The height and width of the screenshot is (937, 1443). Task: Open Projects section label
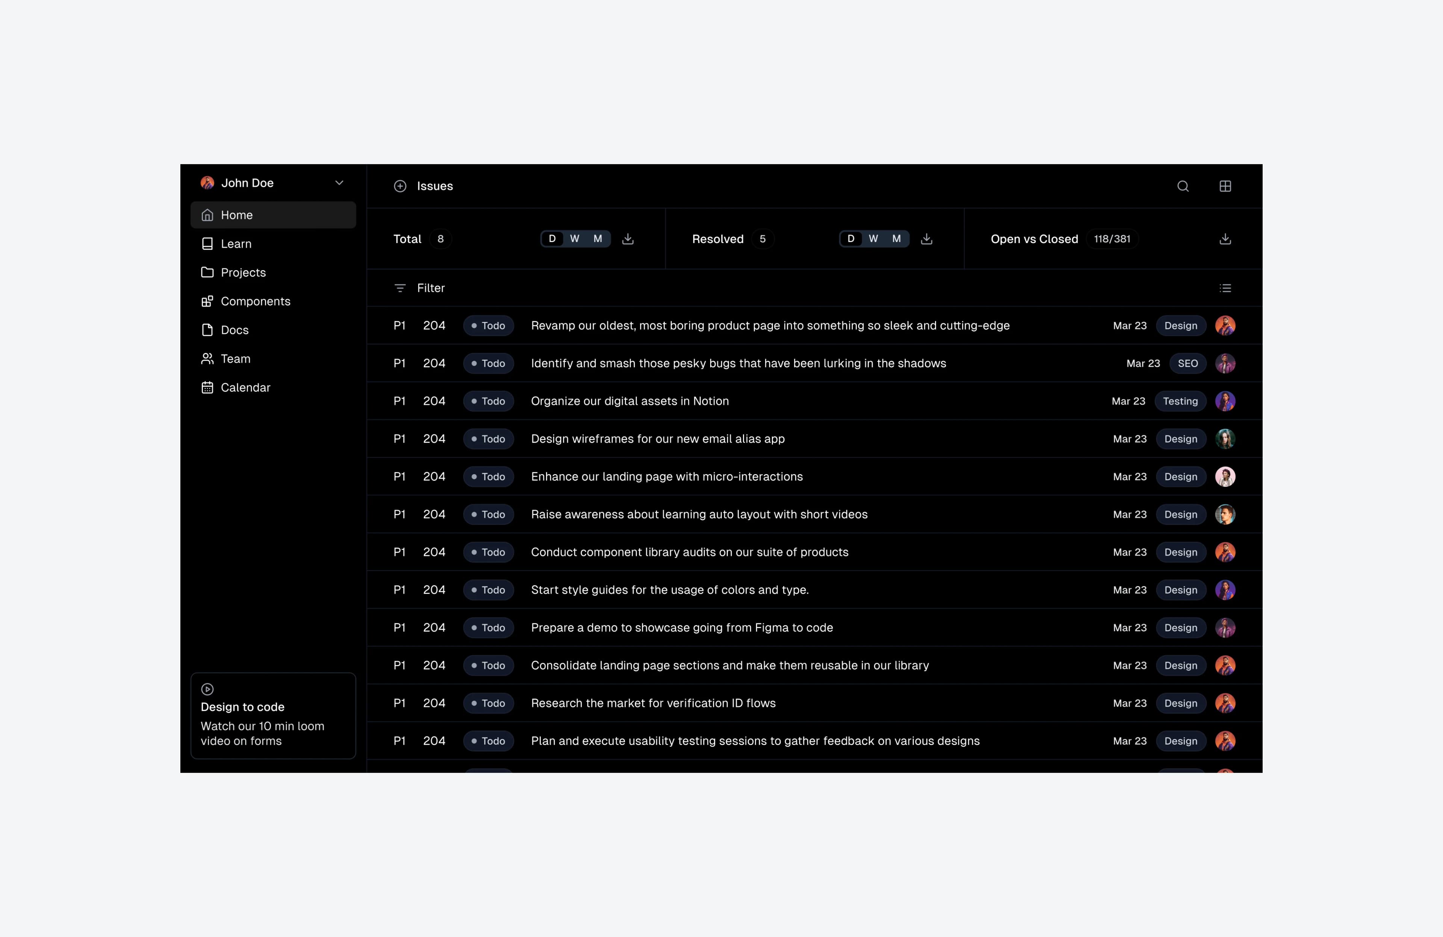(244, 273)
